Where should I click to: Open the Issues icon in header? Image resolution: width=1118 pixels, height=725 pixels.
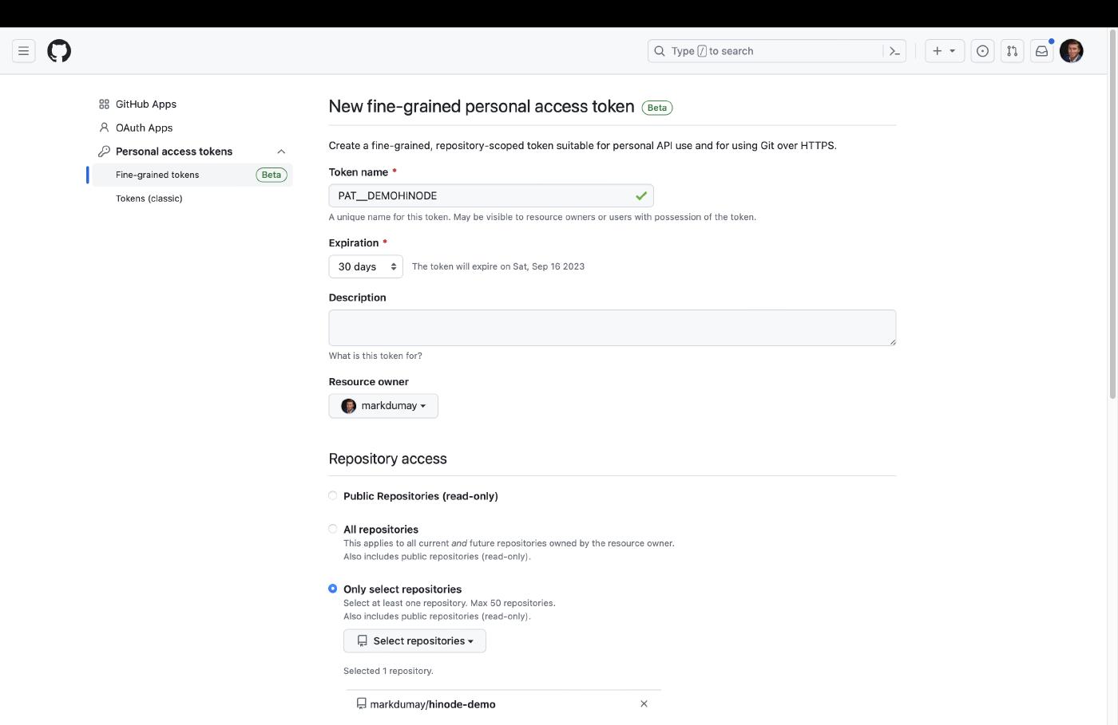pyautogui.click(x=982, y=51)
